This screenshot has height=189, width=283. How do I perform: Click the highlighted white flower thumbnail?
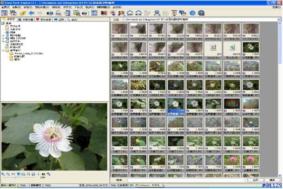tap(176, 107)
